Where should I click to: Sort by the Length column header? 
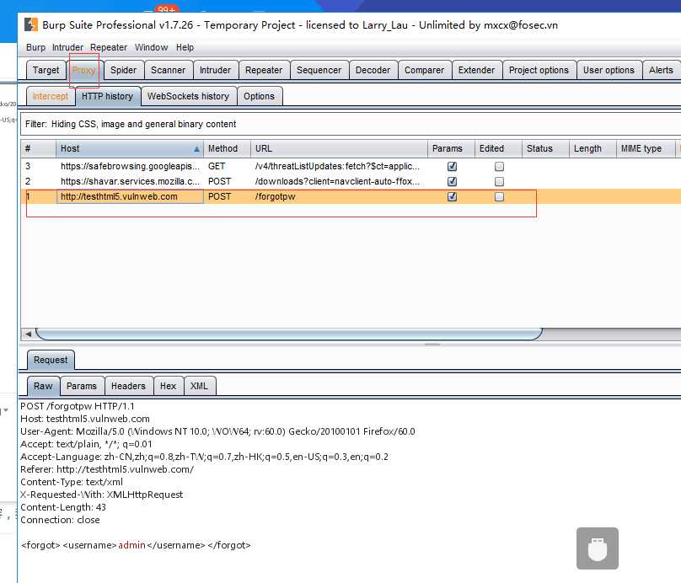point(593,148)
